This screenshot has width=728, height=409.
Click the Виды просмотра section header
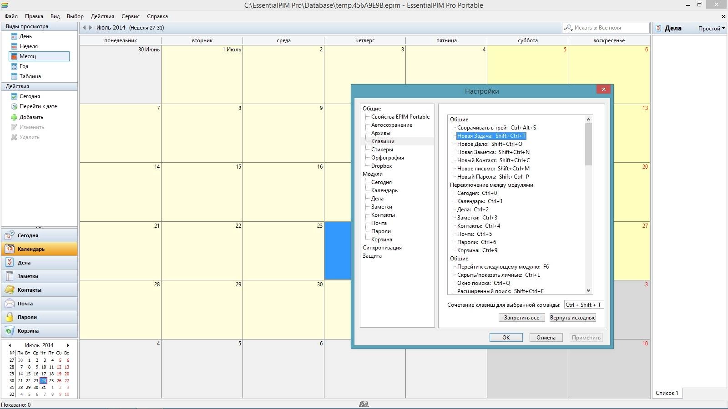point(40,26)
